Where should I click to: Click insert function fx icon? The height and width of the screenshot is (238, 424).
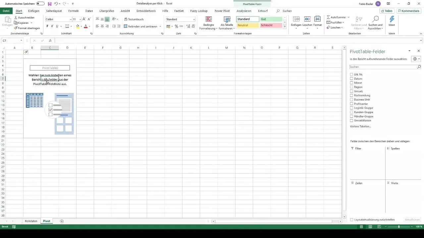(x=50, y=41)
